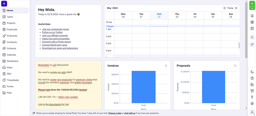
Task: Click 'chat with us' in trial banner
Action: (130, 113)
